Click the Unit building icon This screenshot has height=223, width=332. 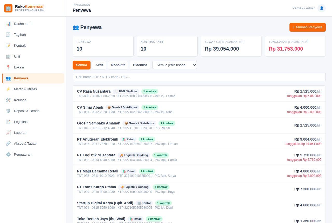(8, 57)
